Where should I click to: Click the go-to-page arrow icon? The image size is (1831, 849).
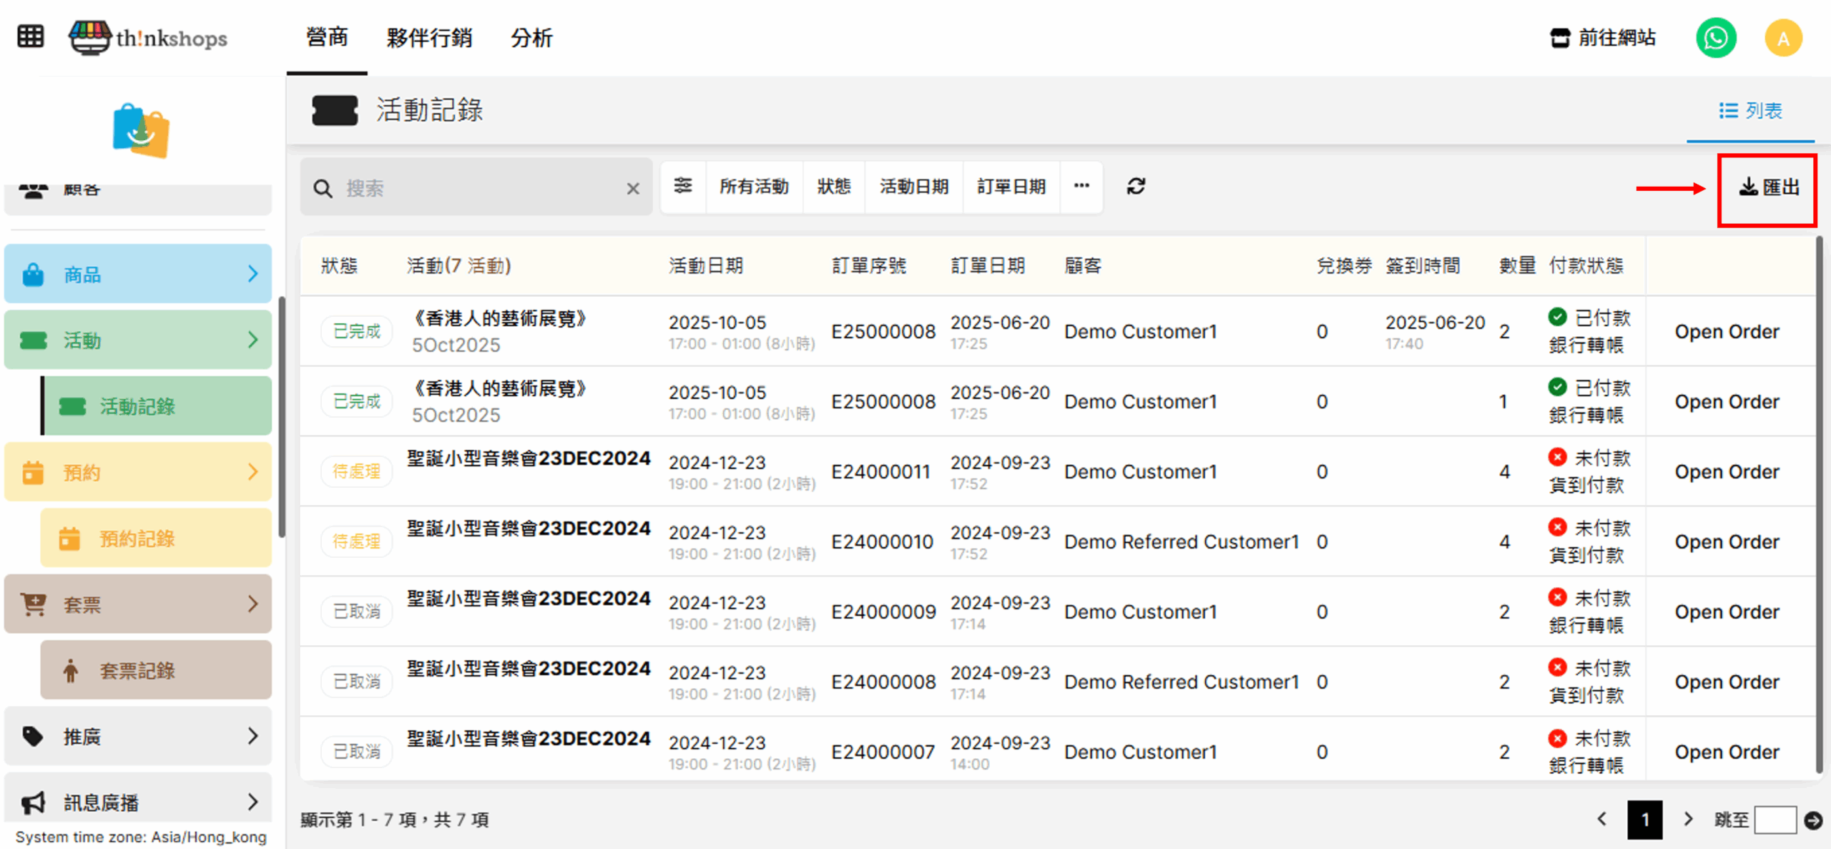[1813, 820]
